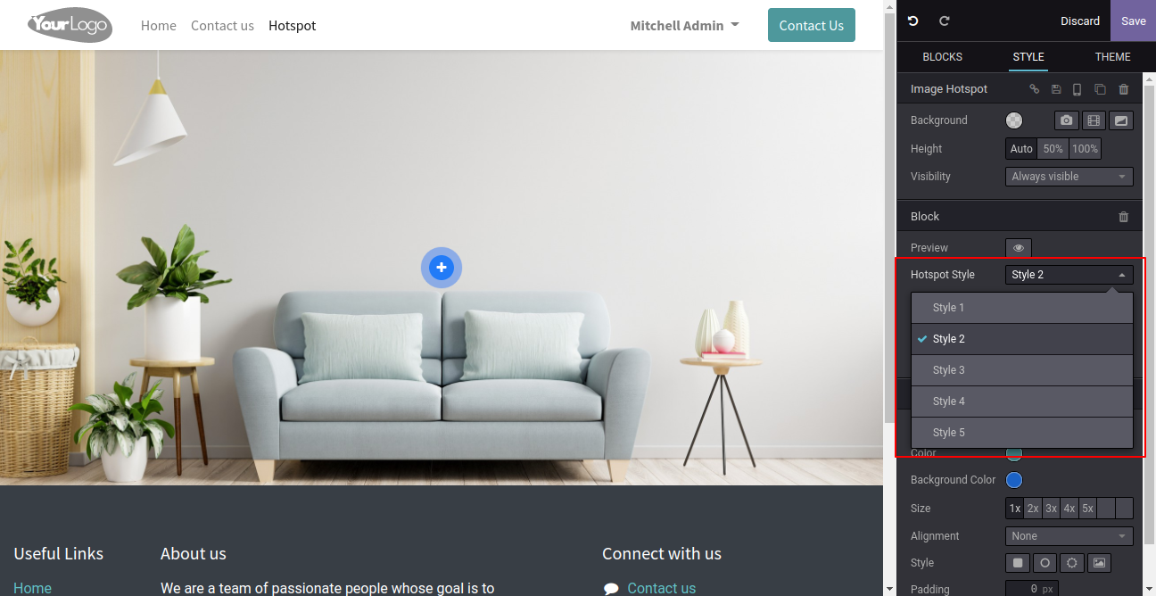
Task: Delete Image Hotspot with the trash icon
Action: (1124, 89)
